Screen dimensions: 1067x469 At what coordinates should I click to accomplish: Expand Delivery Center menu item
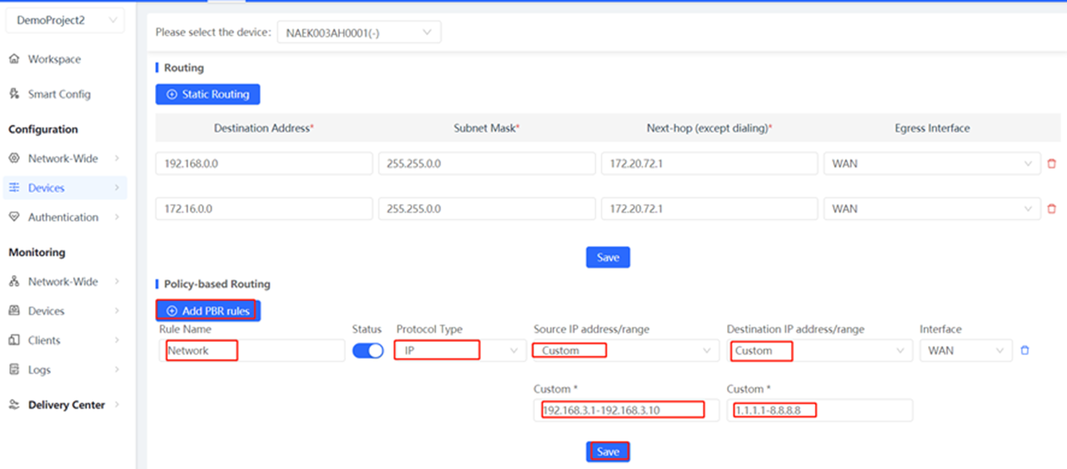click(x=65, y=405)
